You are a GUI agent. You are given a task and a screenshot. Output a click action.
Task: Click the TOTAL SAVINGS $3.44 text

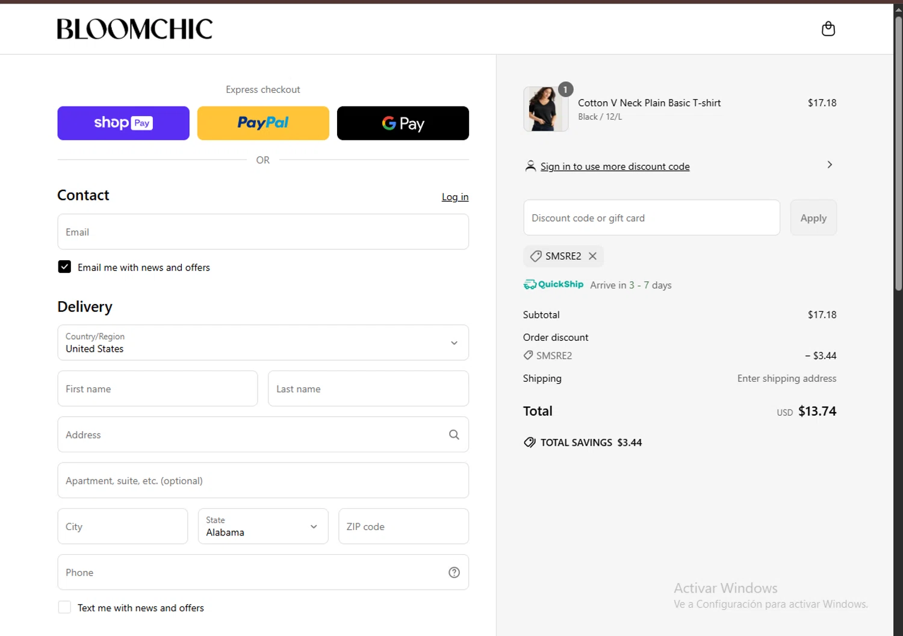pyautogui.click(x=591, y=443)
